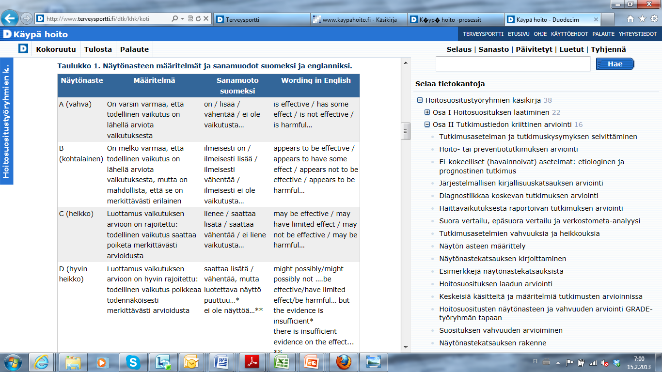The width and height of the screenshot is (662, 372).
Task: Collapse Osa II Tutkimustiedon kriittinen arviointi
Action: pos(427,124)
